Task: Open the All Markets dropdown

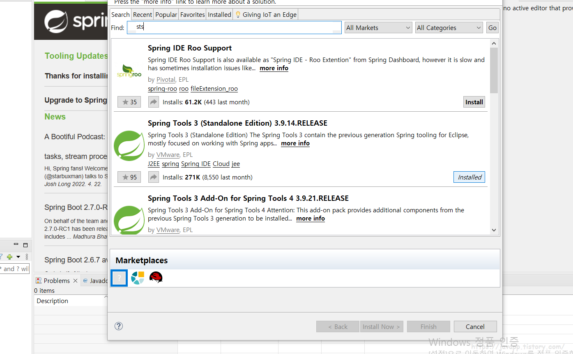Action: 378,28
